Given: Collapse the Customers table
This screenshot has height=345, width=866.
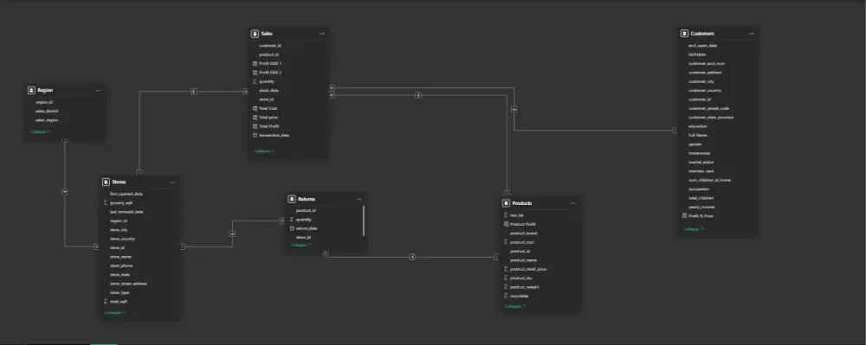Looking at the screenshot, I should 695,229.
